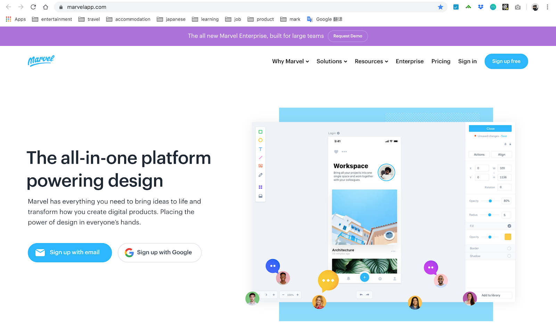Click the Marvel logo
The width and height of the screenshot is (556, 331).
[x=41, y=61]
